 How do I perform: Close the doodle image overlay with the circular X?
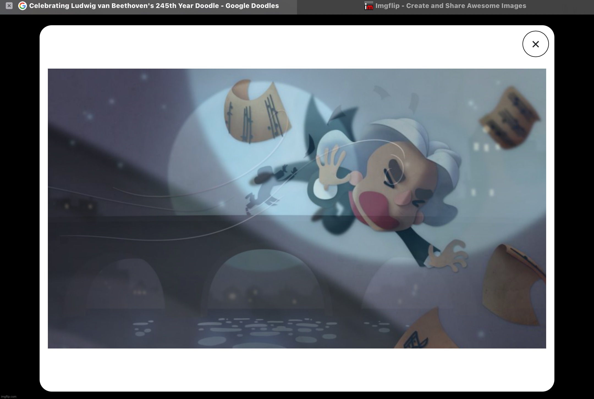click(x=535, y=44)
